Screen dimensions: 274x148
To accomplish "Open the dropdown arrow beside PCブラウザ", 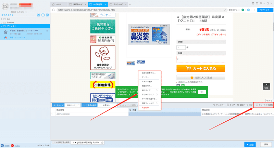I will (x=272, y=10).
